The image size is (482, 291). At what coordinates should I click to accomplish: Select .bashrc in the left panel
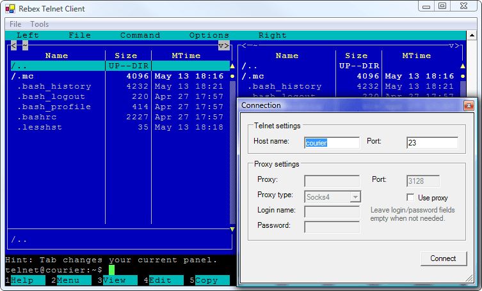(x=120, y=117)
